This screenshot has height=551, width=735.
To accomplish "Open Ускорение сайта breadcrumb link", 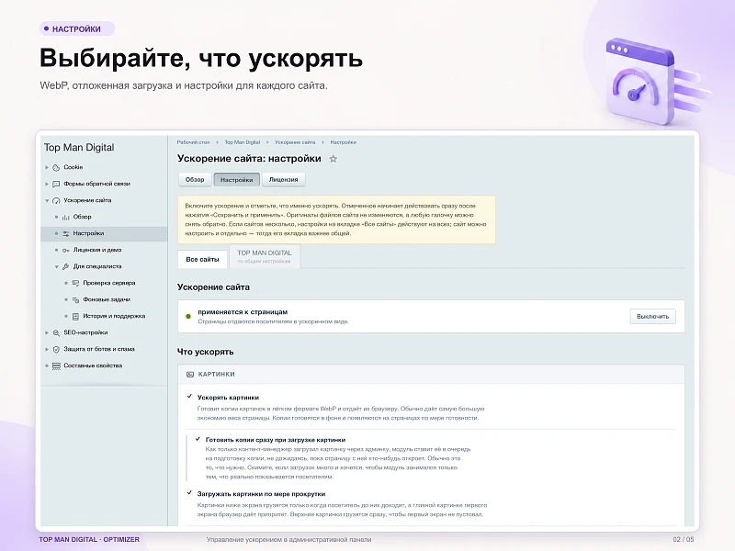I will [x=295, y=142].
